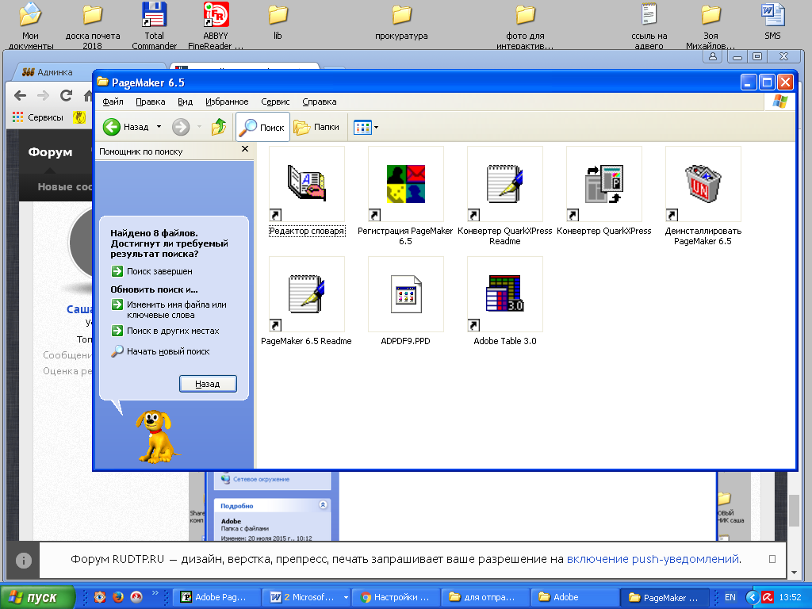Open the Избранное menu
Image resolution: width=812 pixels, height=609 pixels.
[227, 101]
